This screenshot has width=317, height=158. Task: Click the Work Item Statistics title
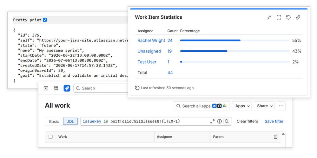(x=159, y=17)
